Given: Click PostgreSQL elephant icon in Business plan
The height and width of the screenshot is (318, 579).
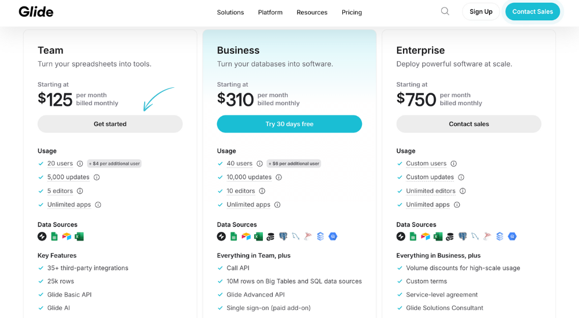Looking at the screenshot, I should (x=283, y=236).
